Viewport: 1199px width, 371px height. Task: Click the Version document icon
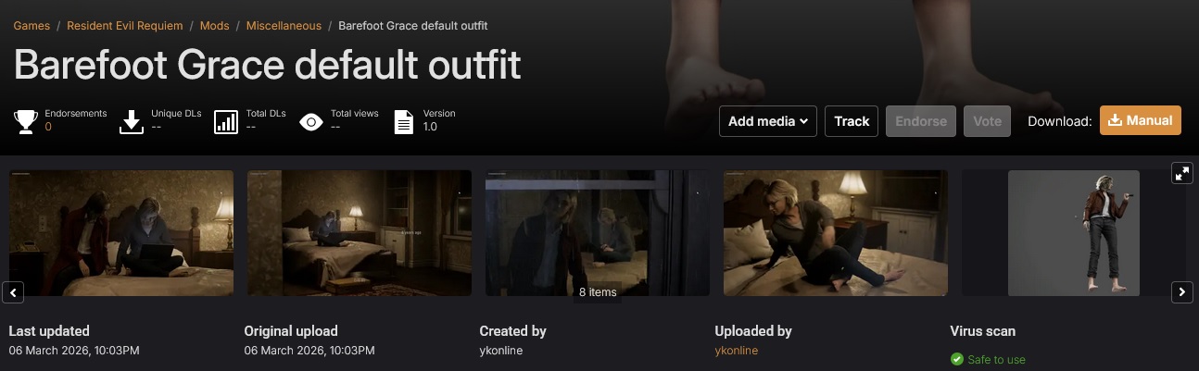tap(404, 121)
